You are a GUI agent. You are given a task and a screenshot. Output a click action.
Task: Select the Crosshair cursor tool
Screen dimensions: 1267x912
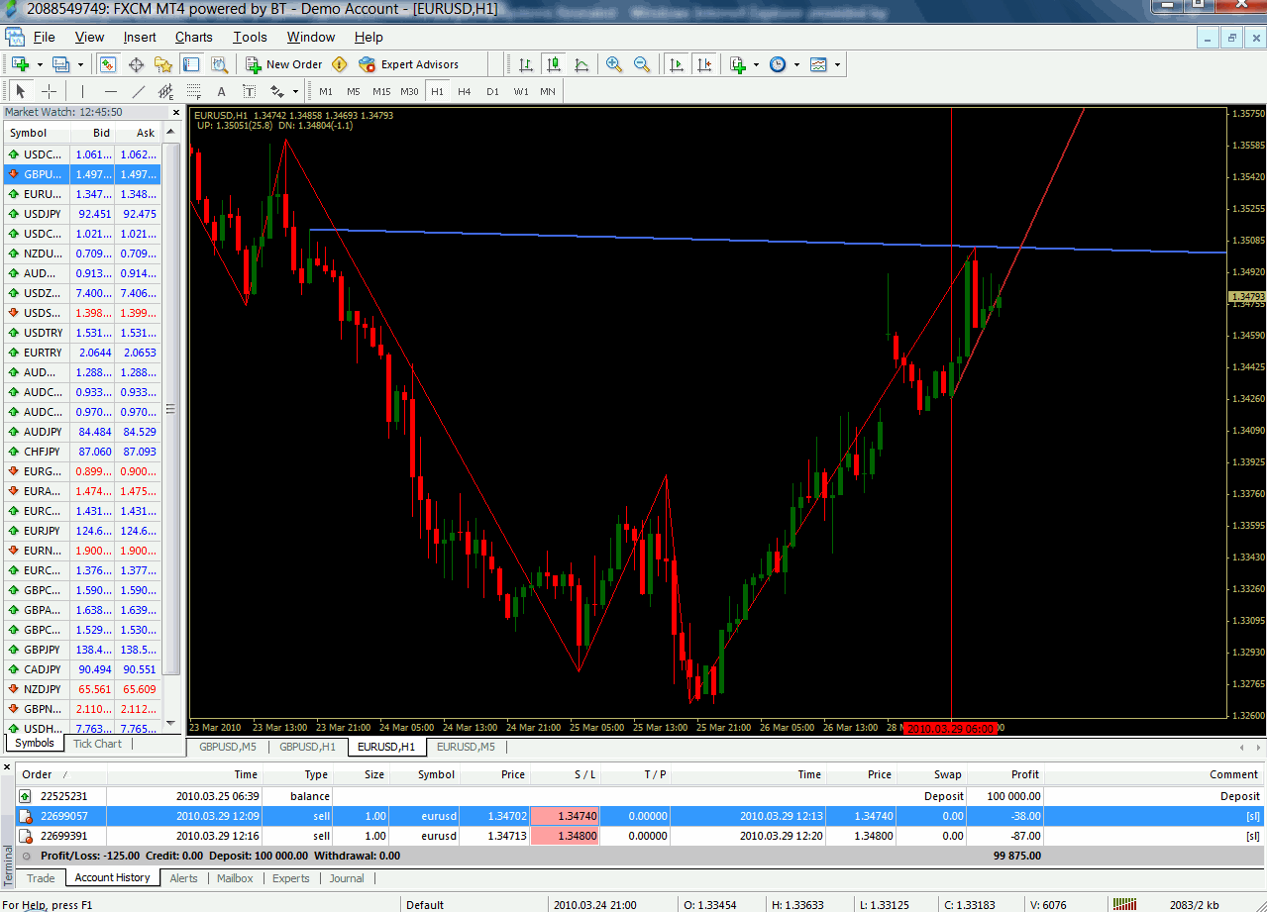tap(49, 92)
